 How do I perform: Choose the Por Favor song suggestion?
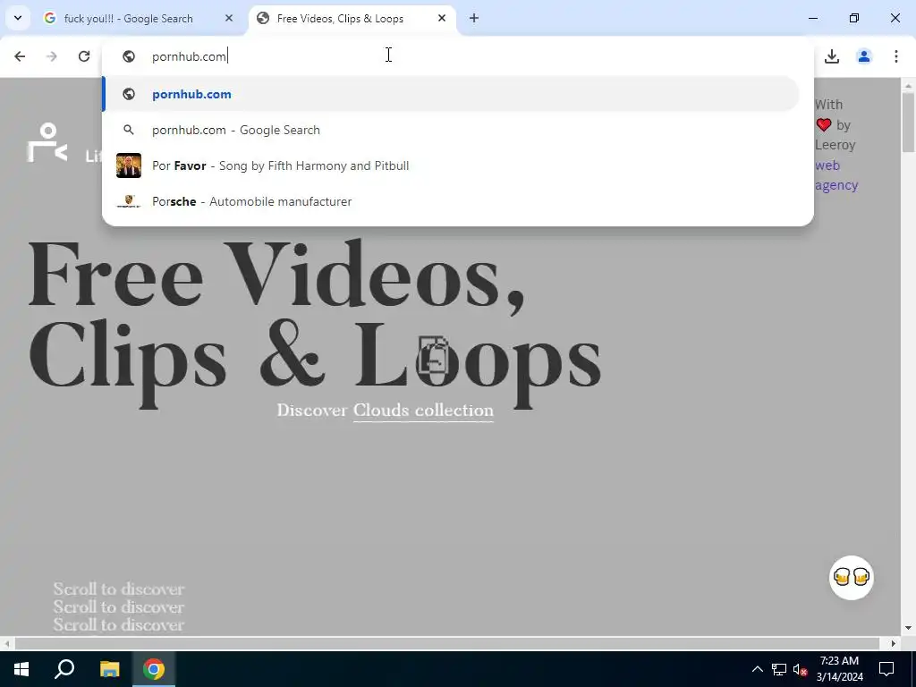point(451,165)
